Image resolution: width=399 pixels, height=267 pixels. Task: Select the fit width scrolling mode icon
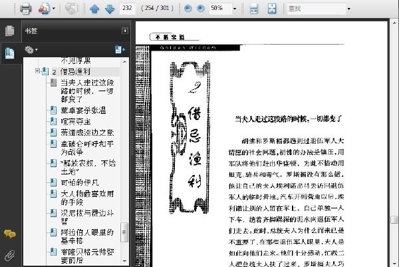coord(254,9)
